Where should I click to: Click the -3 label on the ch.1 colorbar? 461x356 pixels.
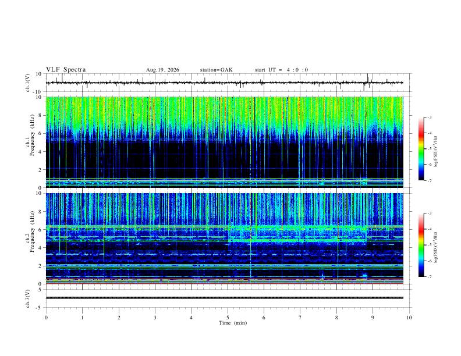429,117
